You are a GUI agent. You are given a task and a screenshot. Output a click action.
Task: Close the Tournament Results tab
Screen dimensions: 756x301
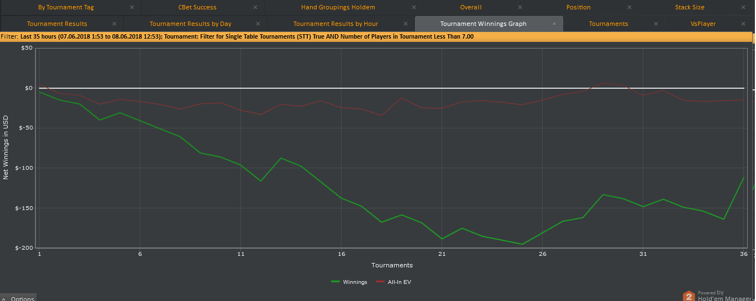coord(114,24)
